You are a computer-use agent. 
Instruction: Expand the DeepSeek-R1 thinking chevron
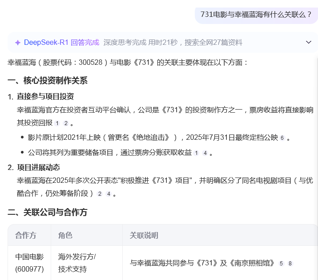point(309,42)
